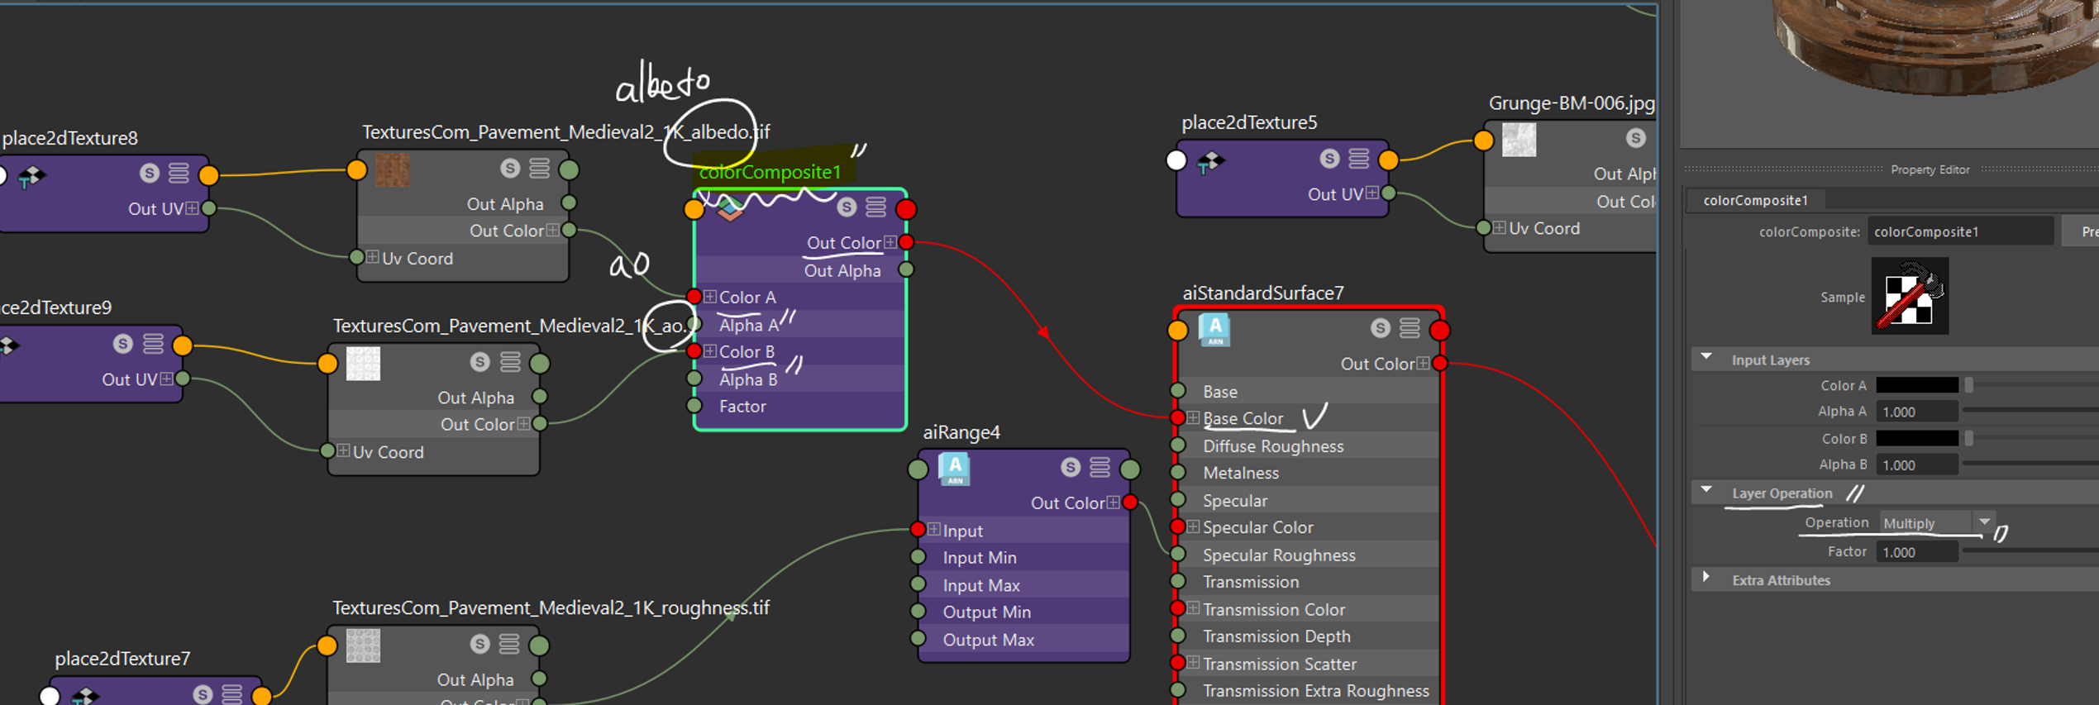The width and height of the screenshot is (2099, 705).
Task: Click the Out Alpha port on albedo file node
Action: click(569, 202)
